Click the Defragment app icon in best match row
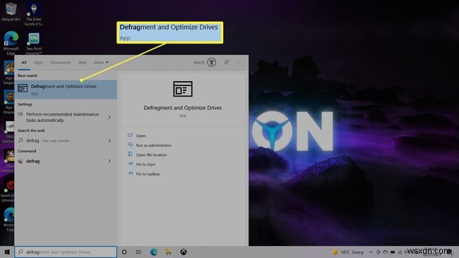 [x=23, y=88]
